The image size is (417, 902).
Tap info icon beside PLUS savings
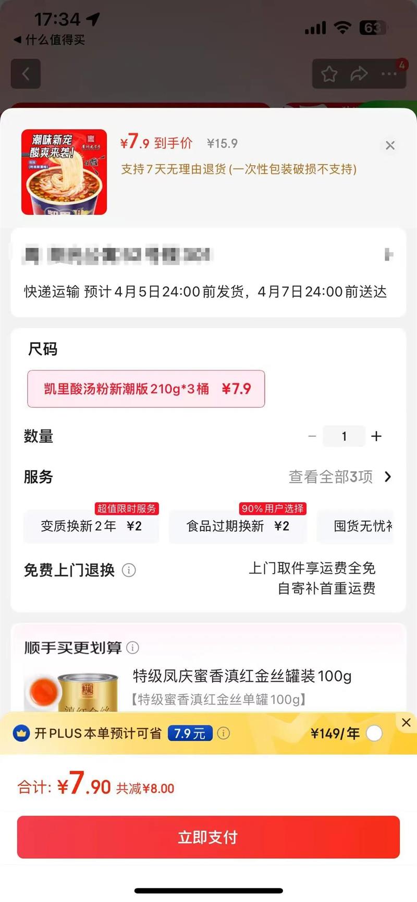224,733
